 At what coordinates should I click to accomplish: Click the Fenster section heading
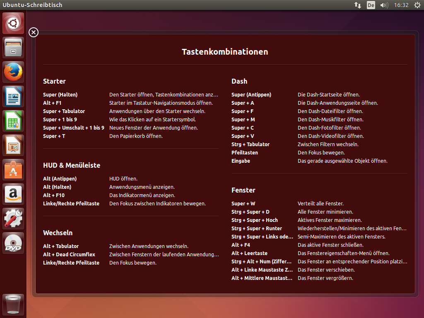coord(243,190)
